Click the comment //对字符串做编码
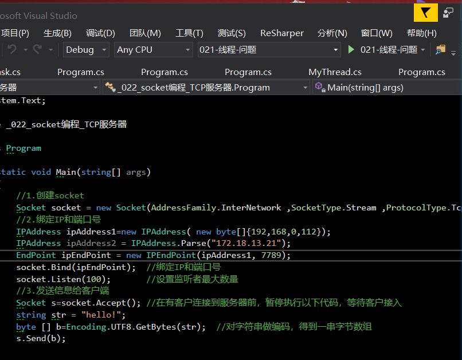The image size is (462, 360). pos(294,327)
